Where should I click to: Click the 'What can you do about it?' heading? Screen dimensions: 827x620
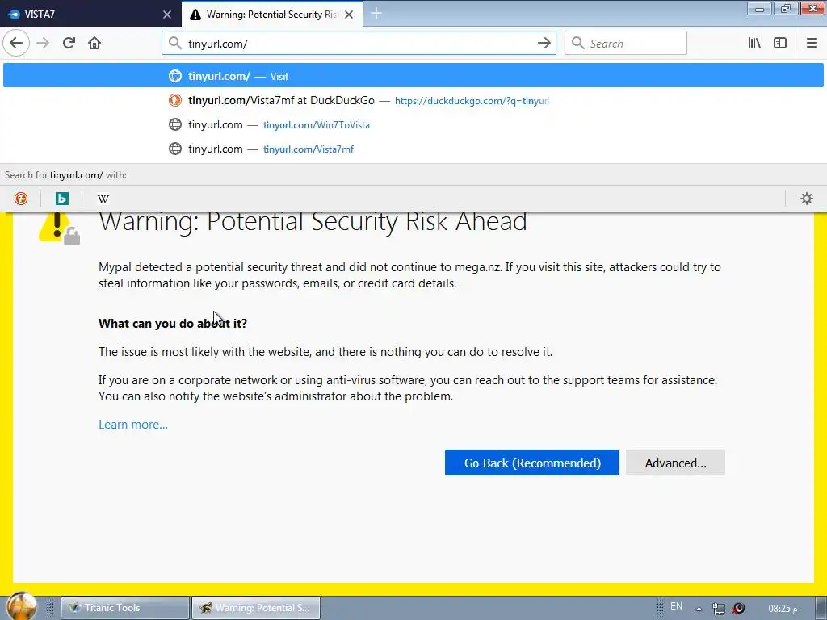tap(173, 323)
